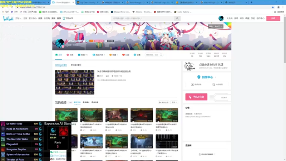Open the browser profile icon
Viewport: 286px width, 161px height.
click(278, 7)
